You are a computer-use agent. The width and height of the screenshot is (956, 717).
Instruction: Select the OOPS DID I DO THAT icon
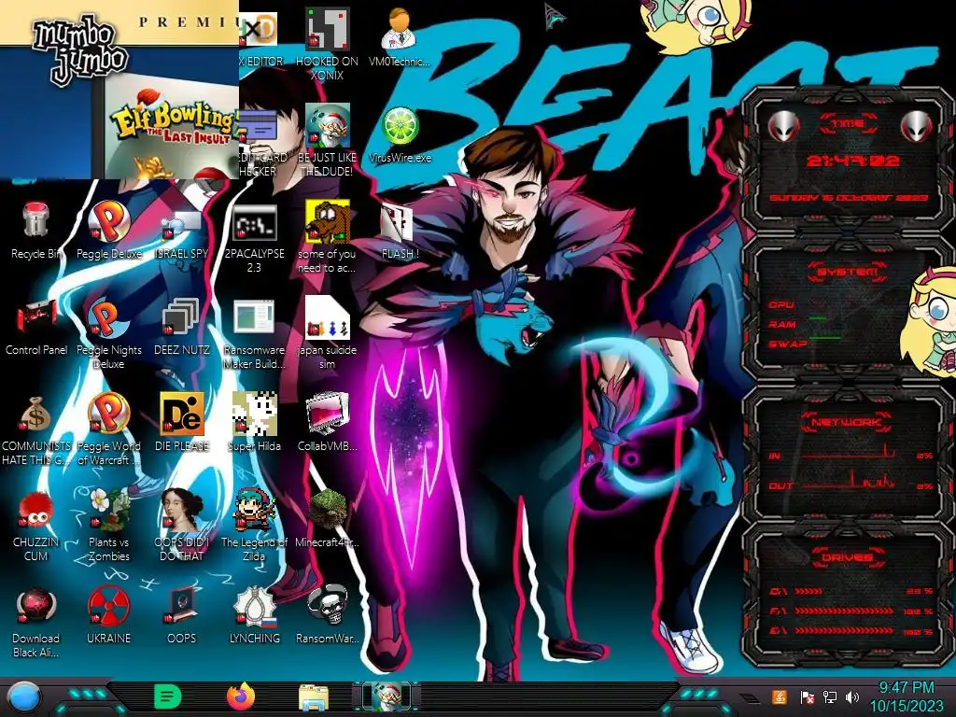click(x=182, y=527)
